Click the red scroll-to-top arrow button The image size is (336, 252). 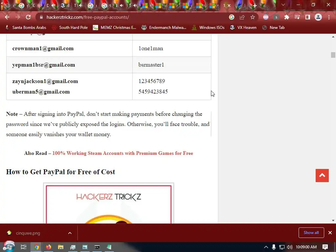[x=322, y=176]
